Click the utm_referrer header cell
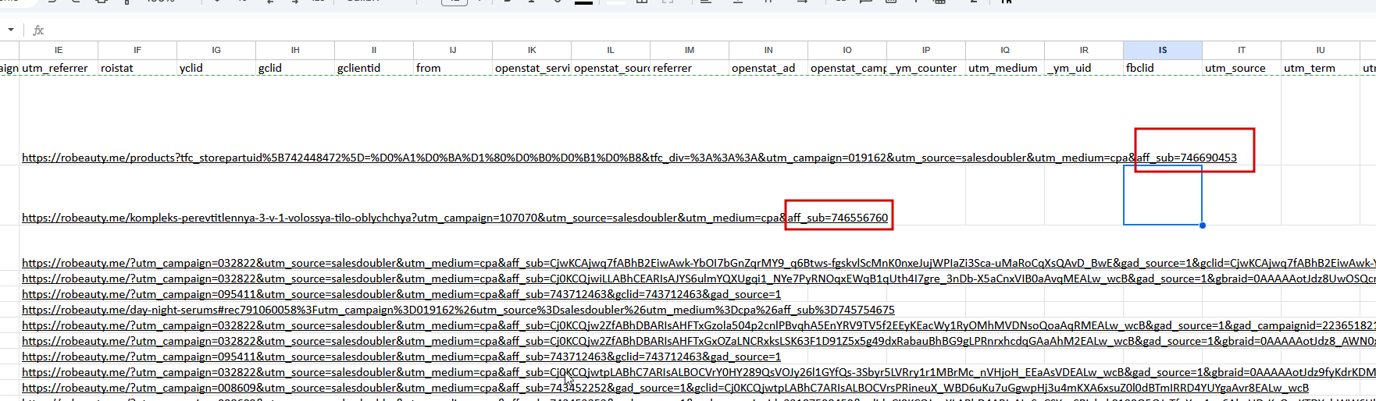Screen dimensions: 1376x401 click(x=59, y=68)
